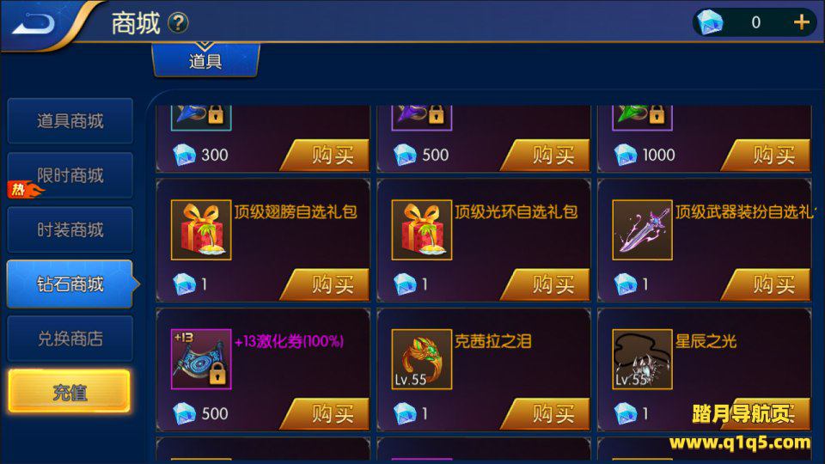Viewport: 825px width, 464px height.
Task: Open the 道具商城 section
Action: pos(70,121)
